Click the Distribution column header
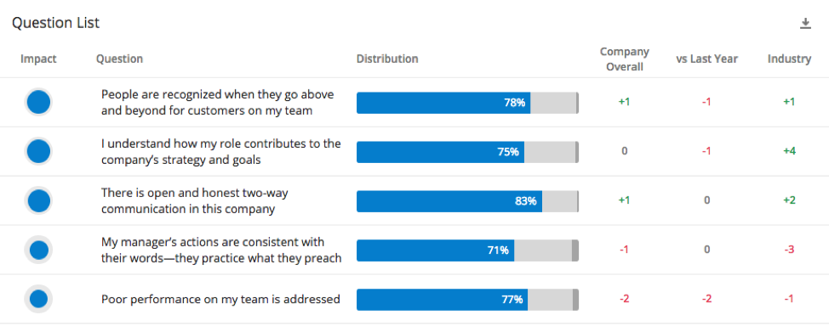829x332 pixels. pyautogui.click(x=387, y=59)
